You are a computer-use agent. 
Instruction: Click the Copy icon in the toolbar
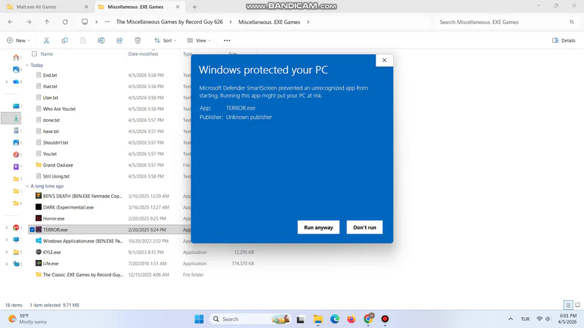[64, 41]
